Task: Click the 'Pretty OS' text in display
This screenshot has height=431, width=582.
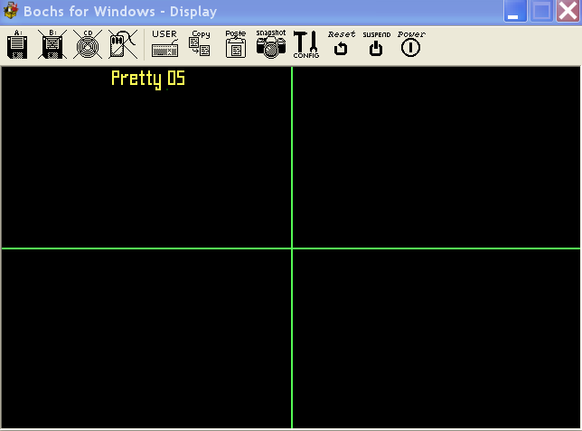Action: (148, 79)
